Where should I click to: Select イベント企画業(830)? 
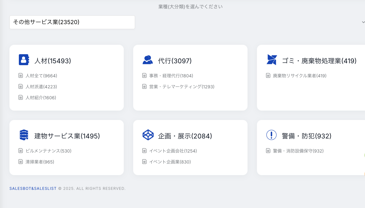[170, 162]
